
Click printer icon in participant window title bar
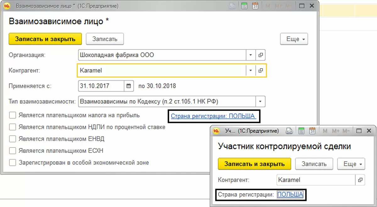click(290, 131)
